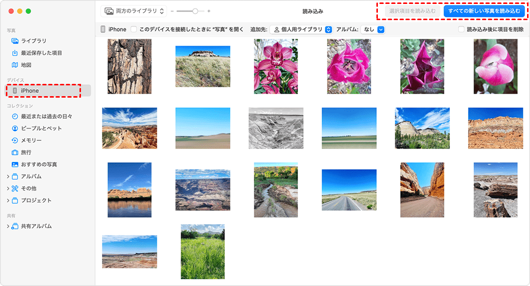
Task: Click すべての新しい写真を読み込む button
Action: (x=484, y=11)
